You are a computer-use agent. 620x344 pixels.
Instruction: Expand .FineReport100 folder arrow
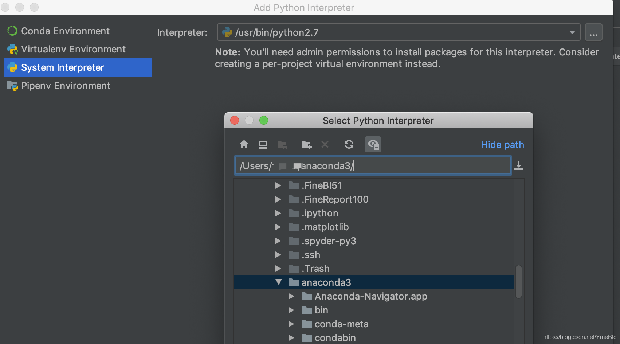pos(278,199)
